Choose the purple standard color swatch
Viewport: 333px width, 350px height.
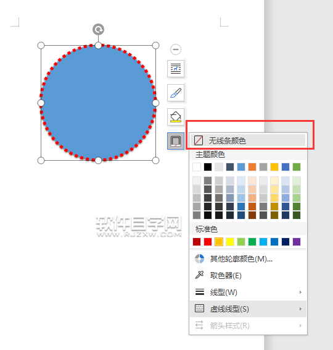coord(297,242)
